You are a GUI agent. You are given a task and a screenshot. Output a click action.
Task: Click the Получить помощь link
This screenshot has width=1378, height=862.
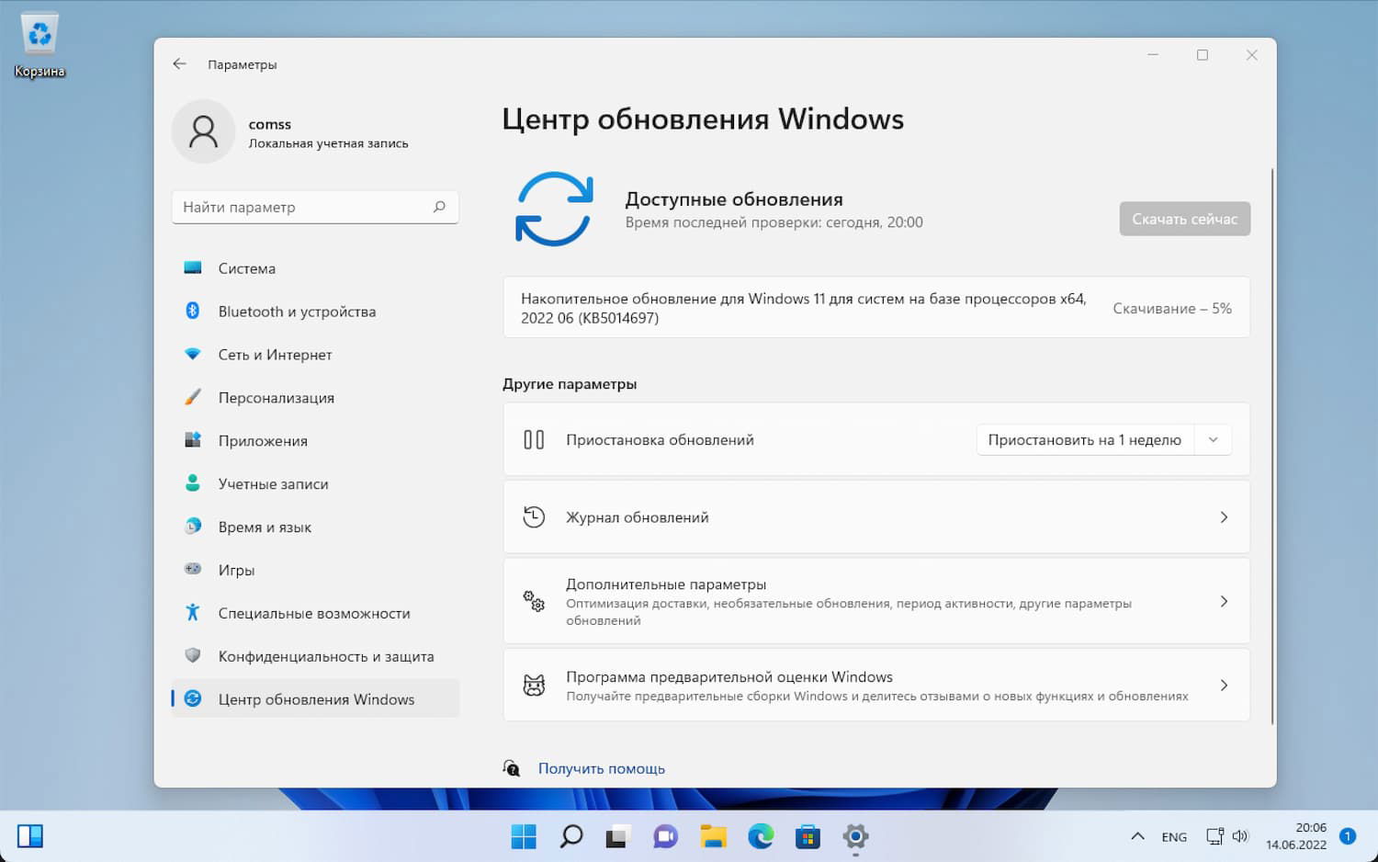(x=601, y=767)
